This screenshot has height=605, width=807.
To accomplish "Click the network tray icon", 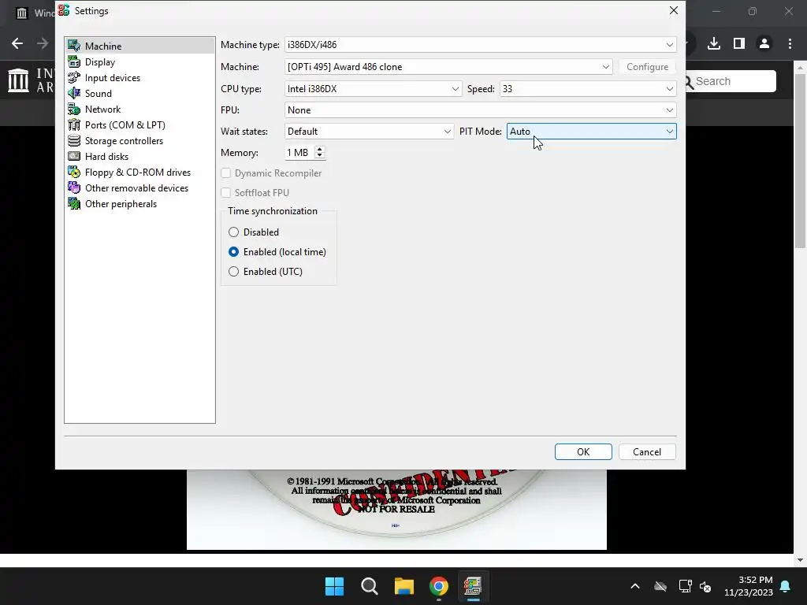I will coord(685,586).
